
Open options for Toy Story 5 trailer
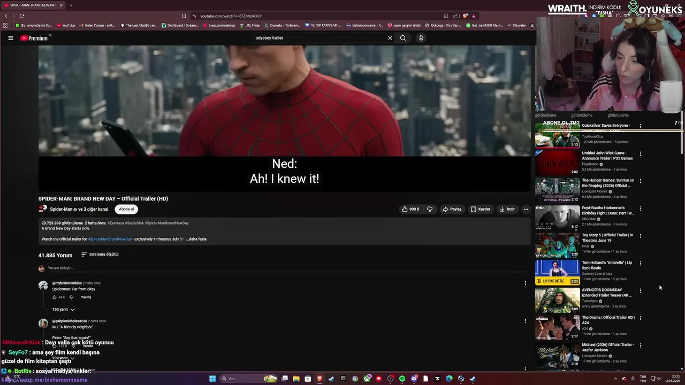[x=641, y=236]
